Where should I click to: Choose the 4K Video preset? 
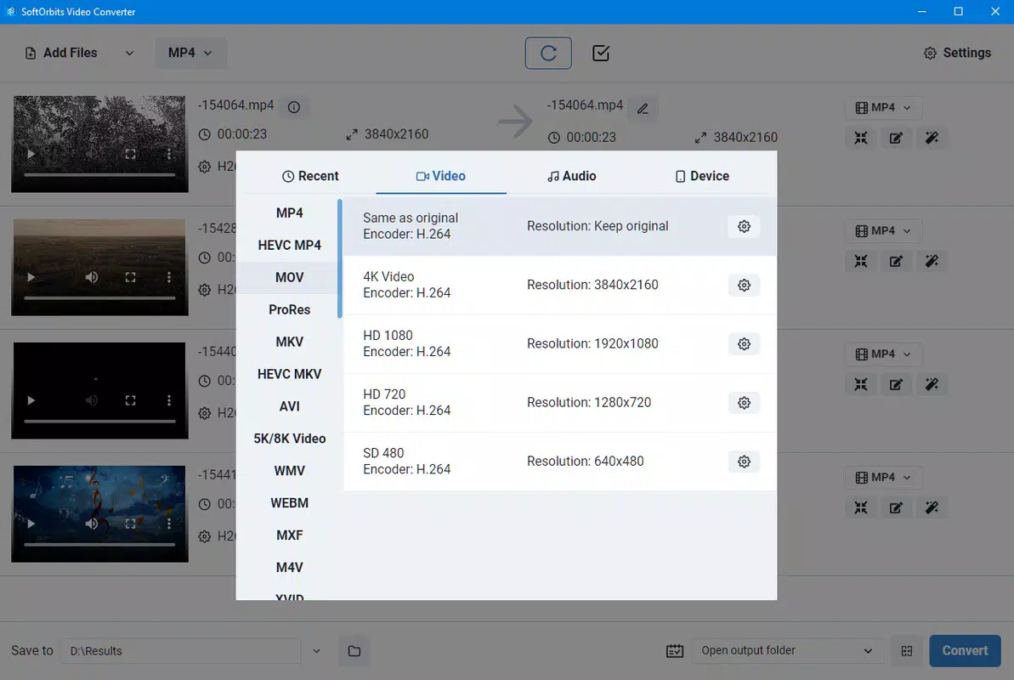click(559, 286)
